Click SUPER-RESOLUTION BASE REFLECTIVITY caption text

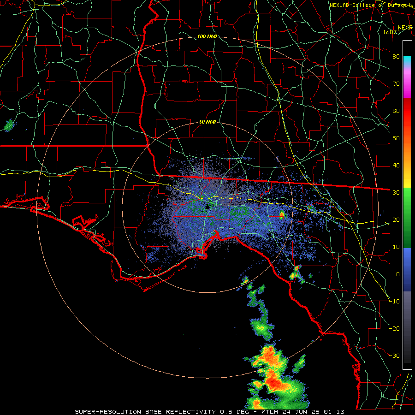coord(145,412)
